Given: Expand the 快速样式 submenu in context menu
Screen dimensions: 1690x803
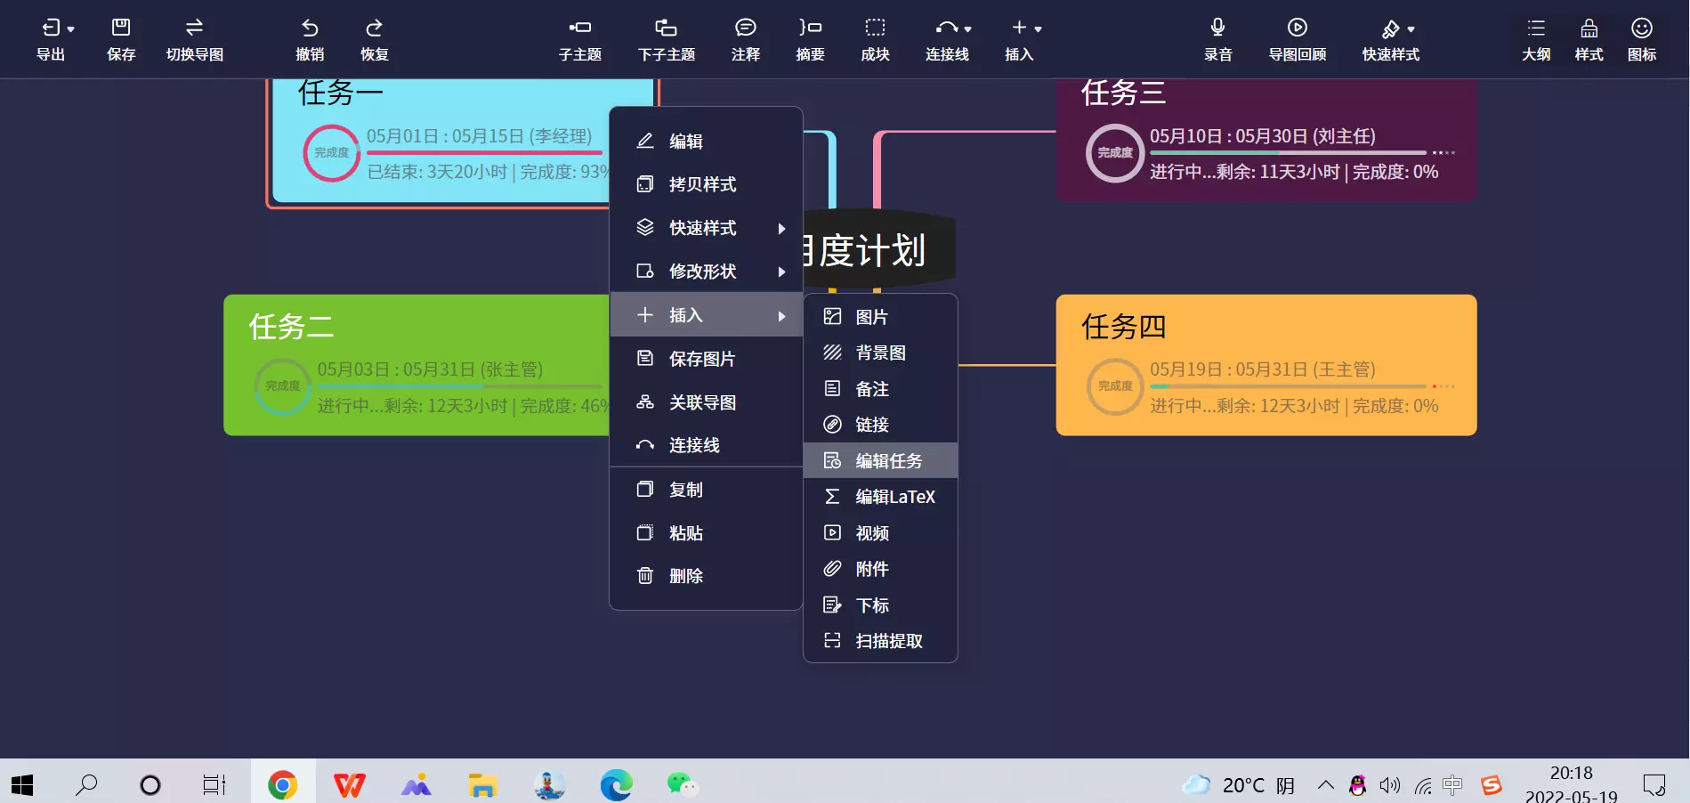Looking at the screenshot, I should tap(702, 228).
